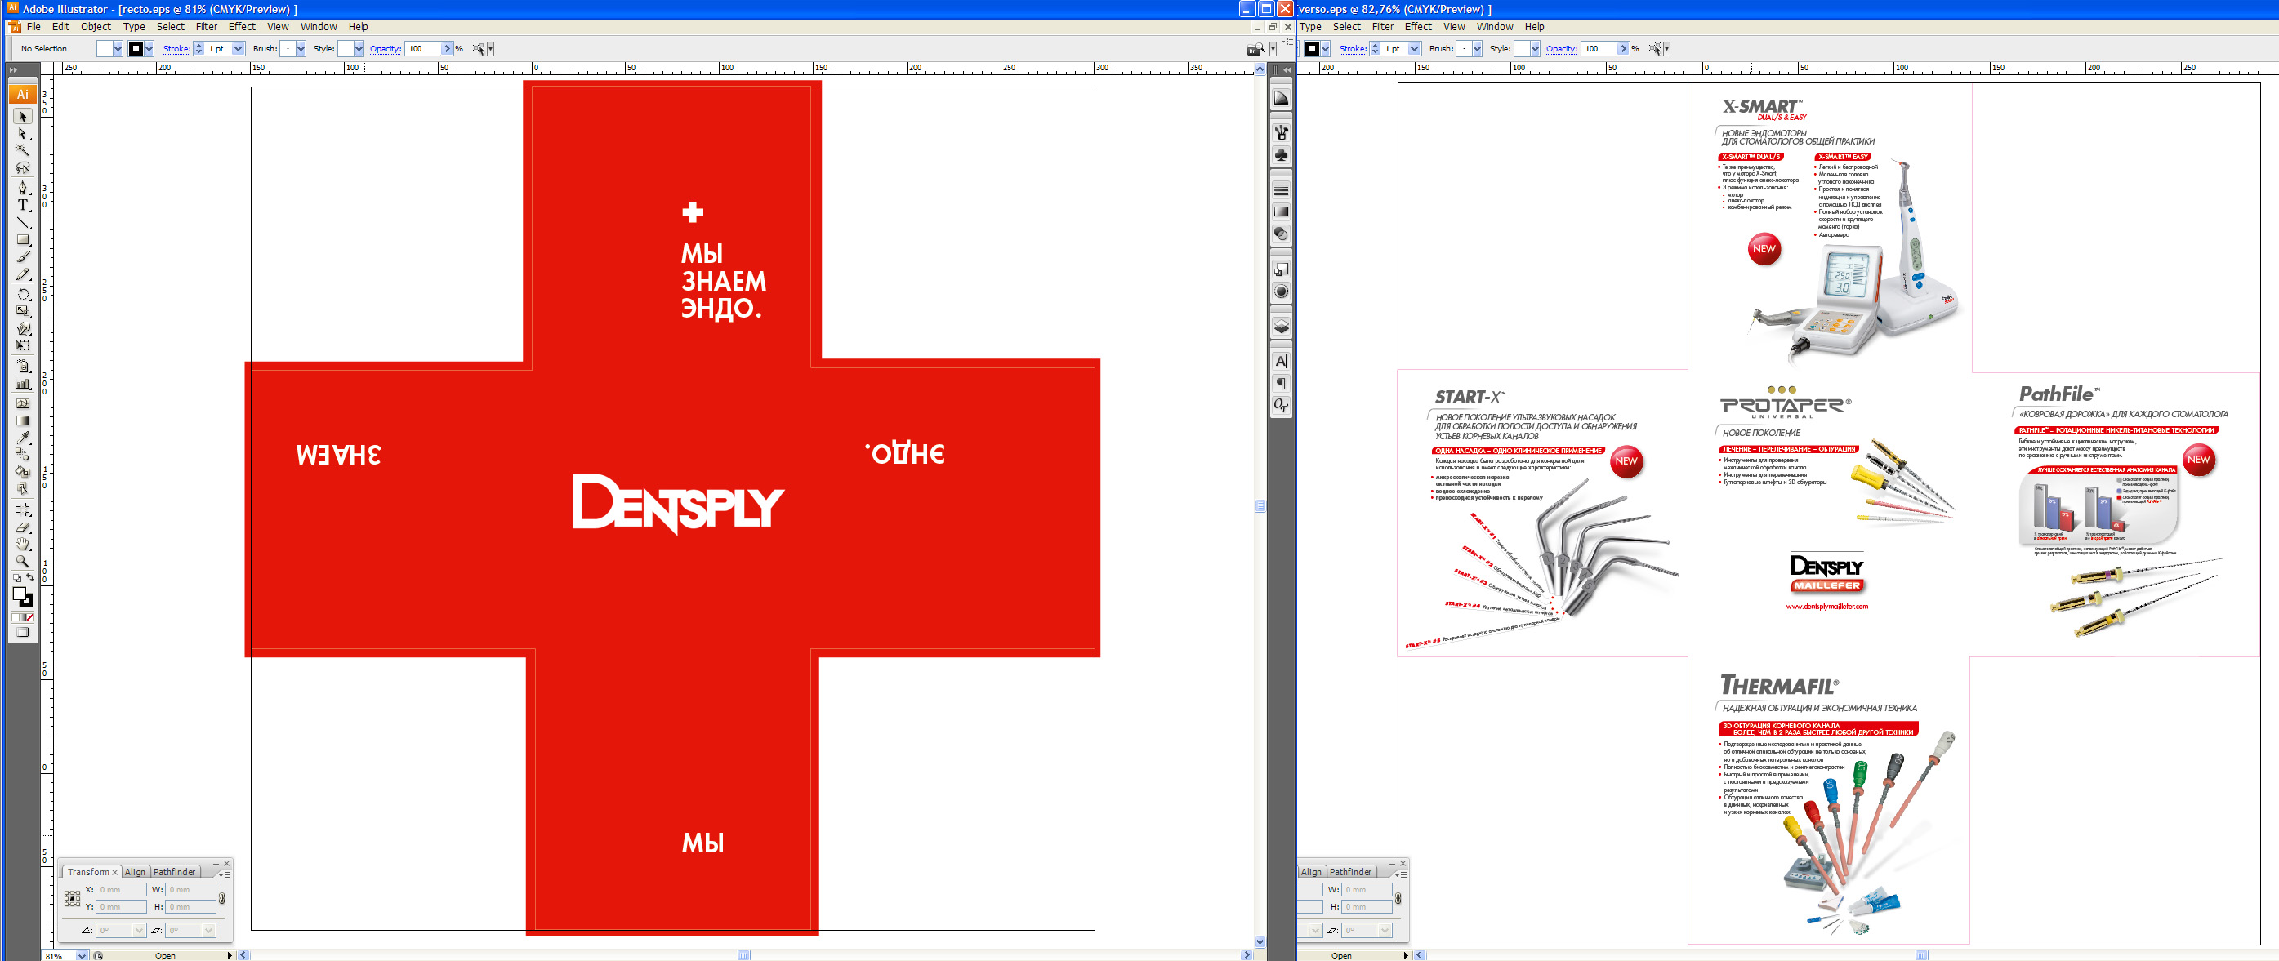Select the Paintbrush tool

[x=23, y=257]
